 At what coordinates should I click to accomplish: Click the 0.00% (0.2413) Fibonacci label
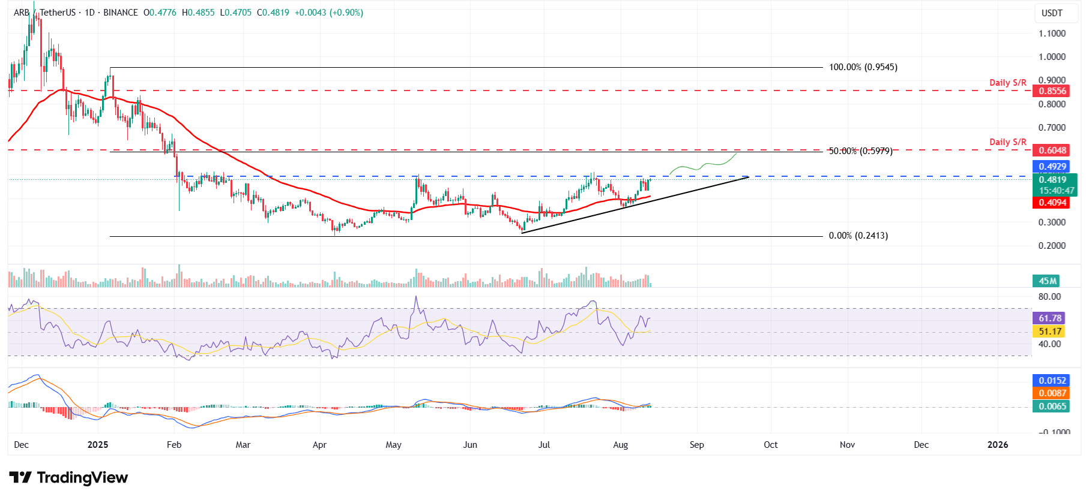click(858, 236)
